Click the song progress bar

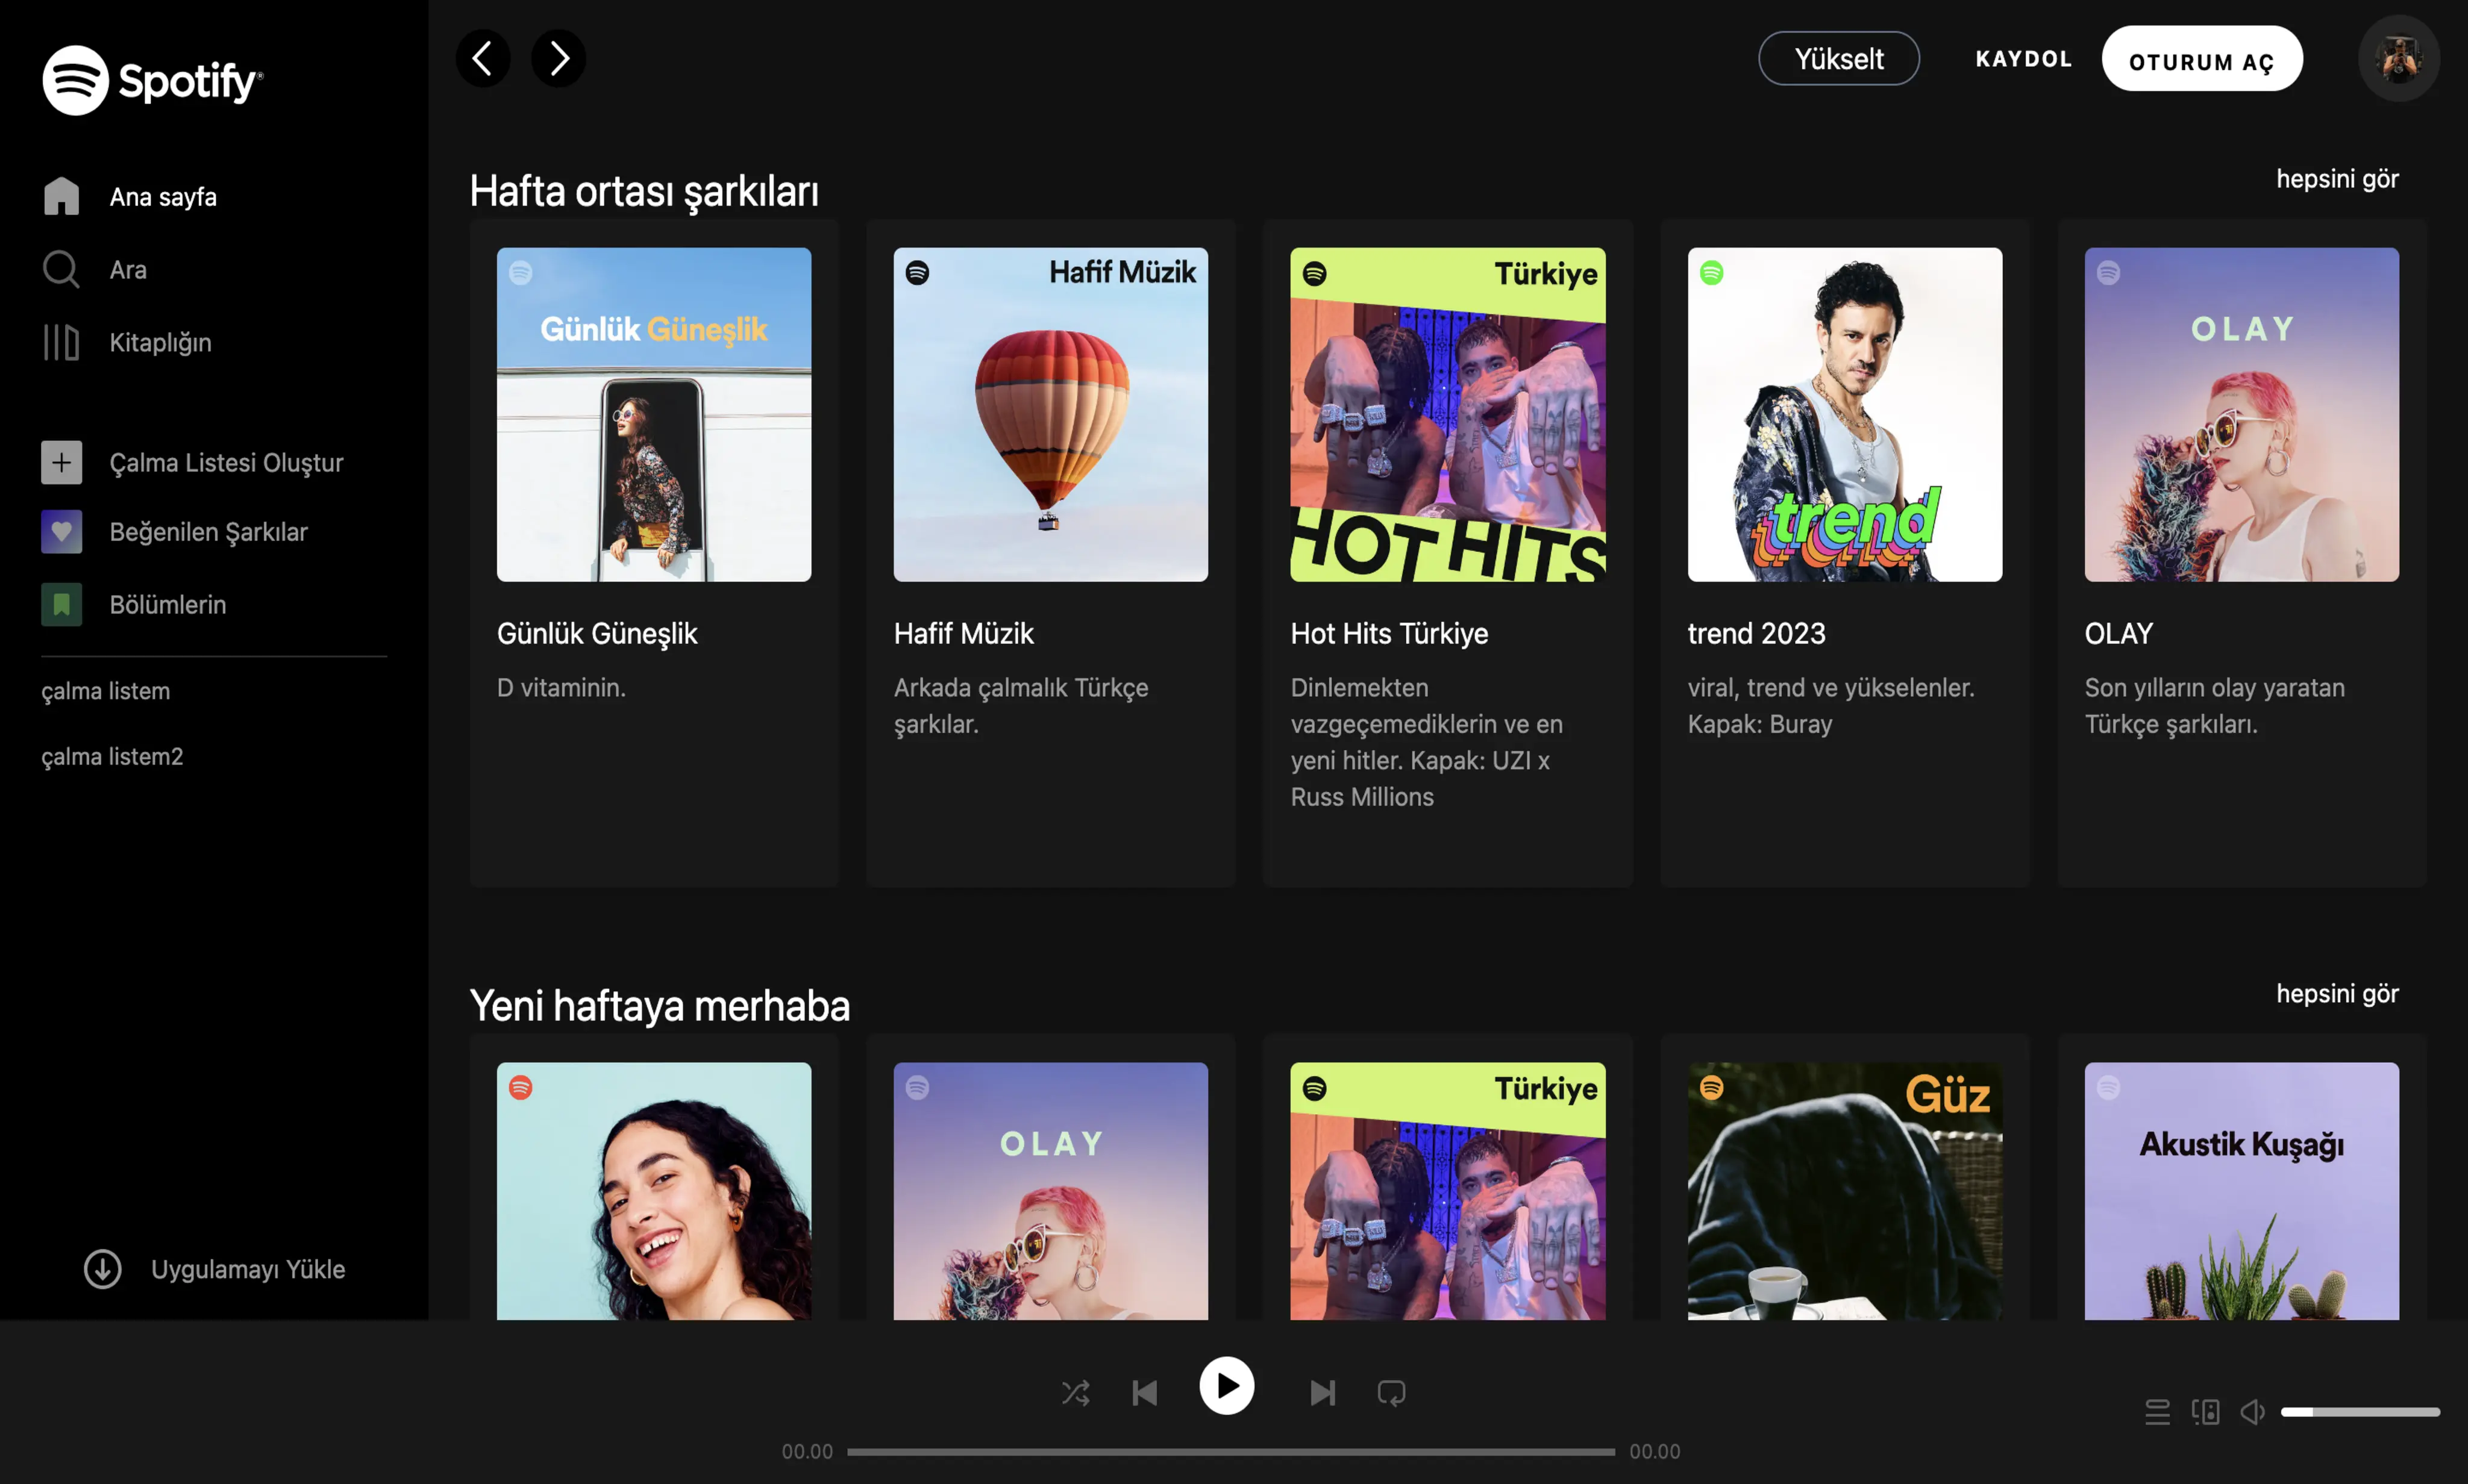click(1230, 1451)
